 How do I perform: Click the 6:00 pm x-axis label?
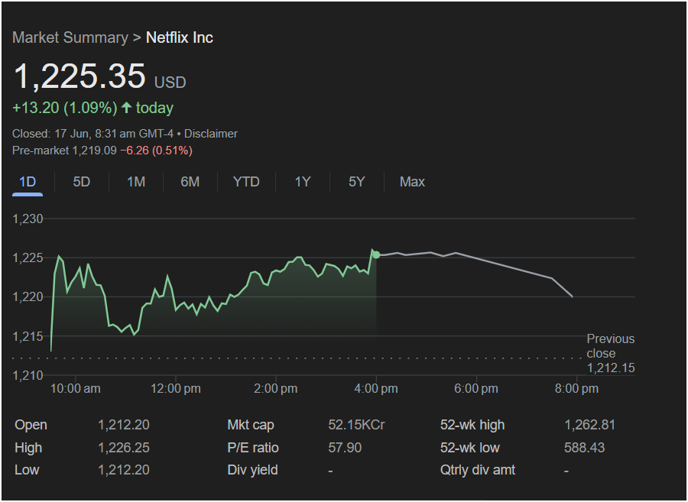pos(476,388)
